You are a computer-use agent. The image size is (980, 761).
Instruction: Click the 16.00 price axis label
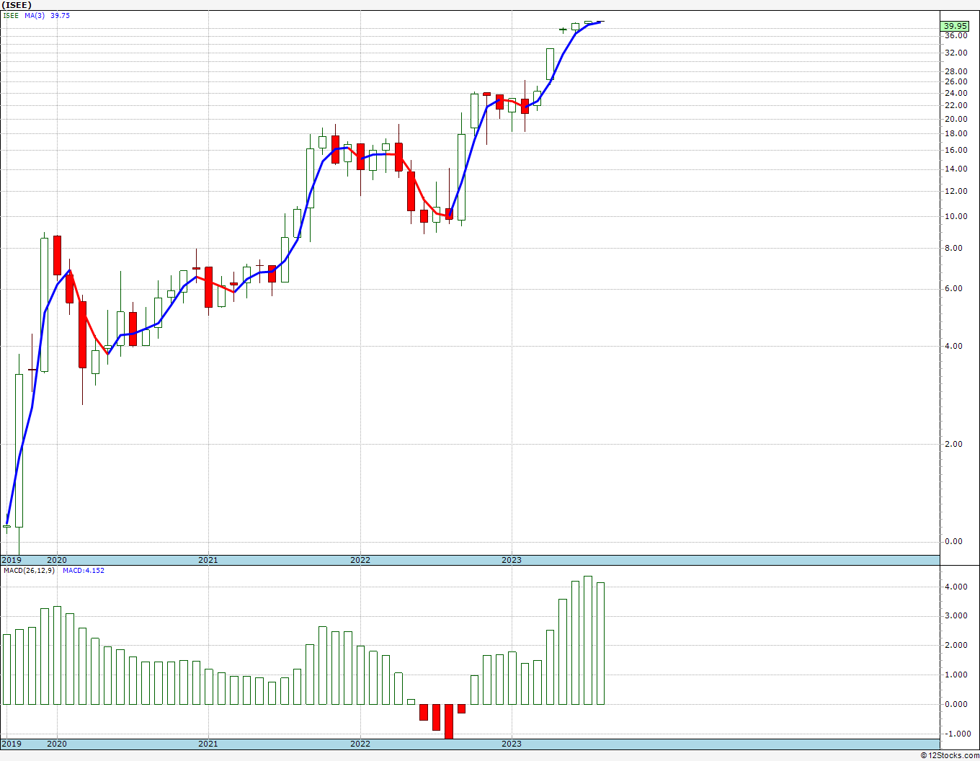tap(955, 151)
